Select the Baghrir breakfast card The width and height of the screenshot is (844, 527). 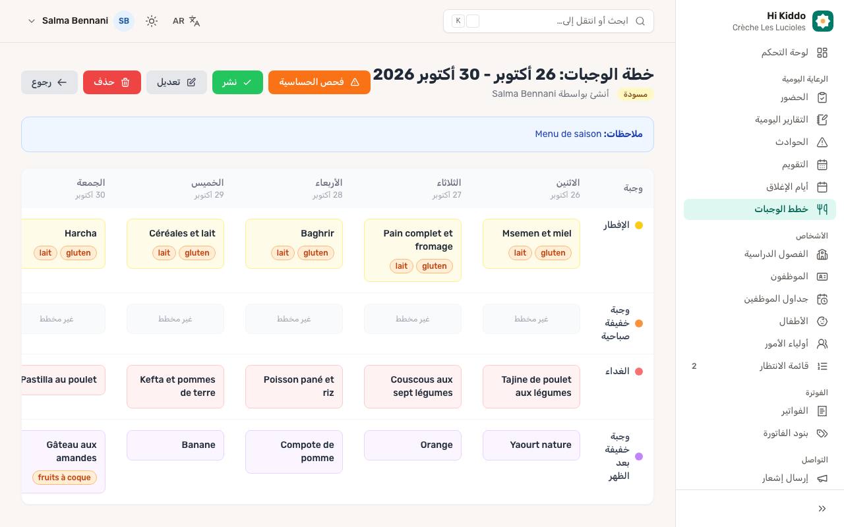click(294, 244)
